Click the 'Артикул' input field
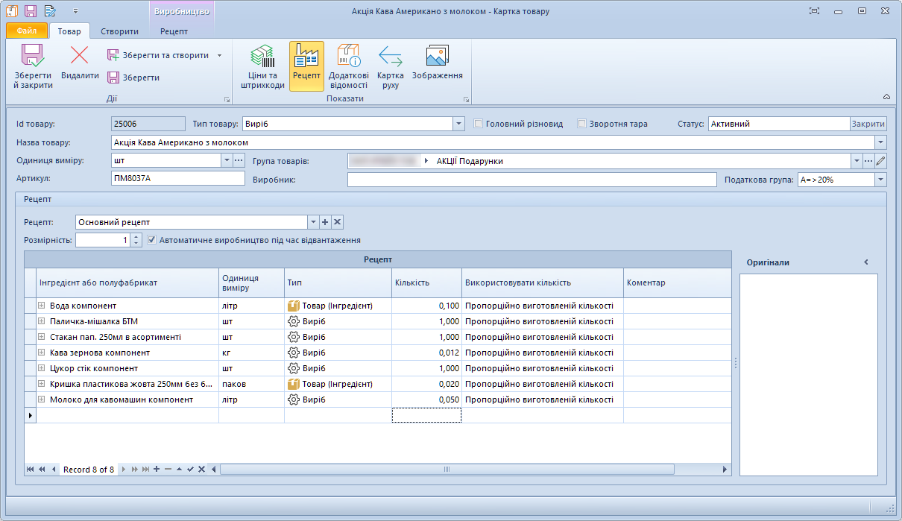This screenshot has width=902, height=521. 177,178
